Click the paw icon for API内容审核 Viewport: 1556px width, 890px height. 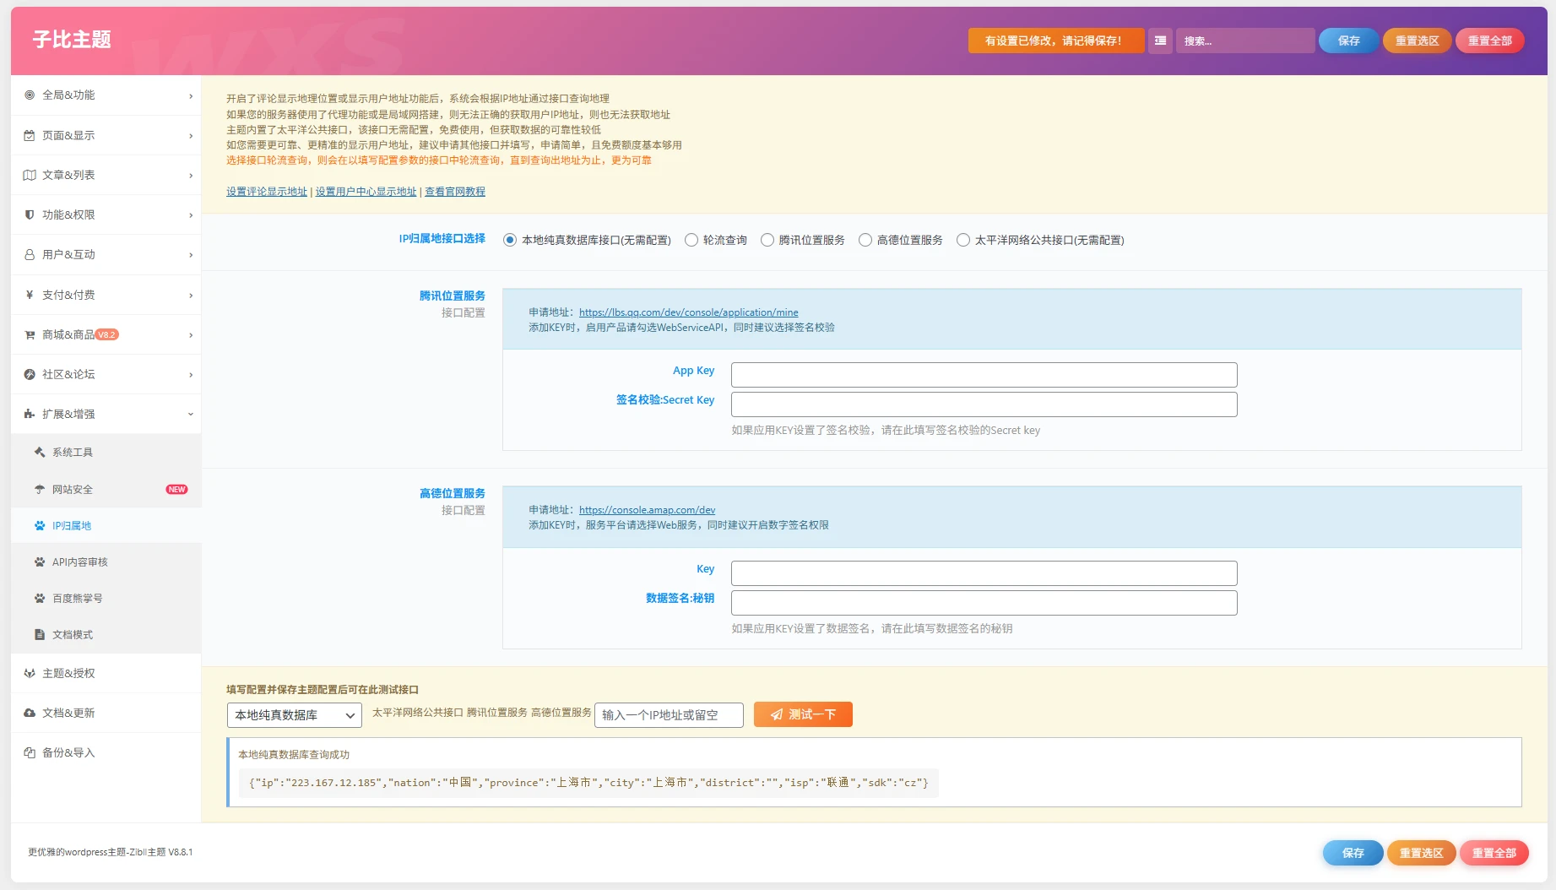point(40,562)
